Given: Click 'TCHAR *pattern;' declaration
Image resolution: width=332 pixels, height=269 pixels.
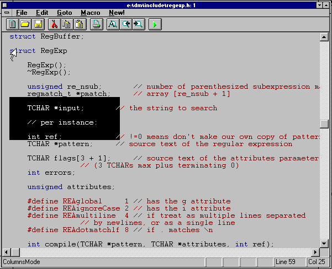Looking at the screenshot, I should pos(60,144).
